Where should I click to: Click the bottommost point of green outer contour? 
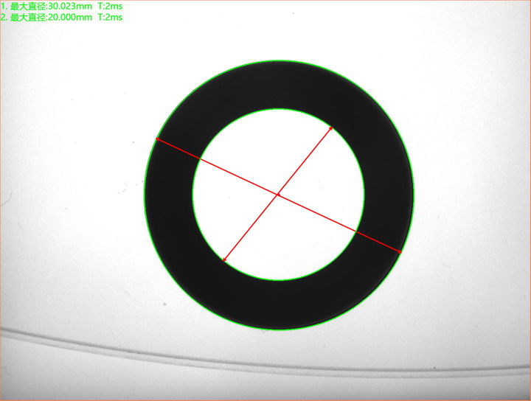[x=279, y=329]
